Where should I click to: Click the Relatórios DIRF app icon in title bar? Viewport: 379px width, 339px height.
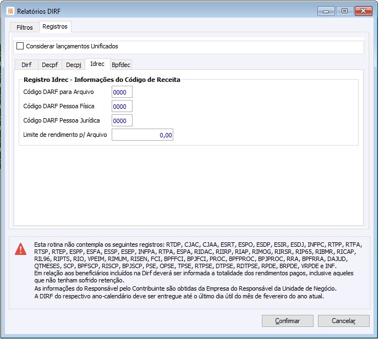(10, 11)
